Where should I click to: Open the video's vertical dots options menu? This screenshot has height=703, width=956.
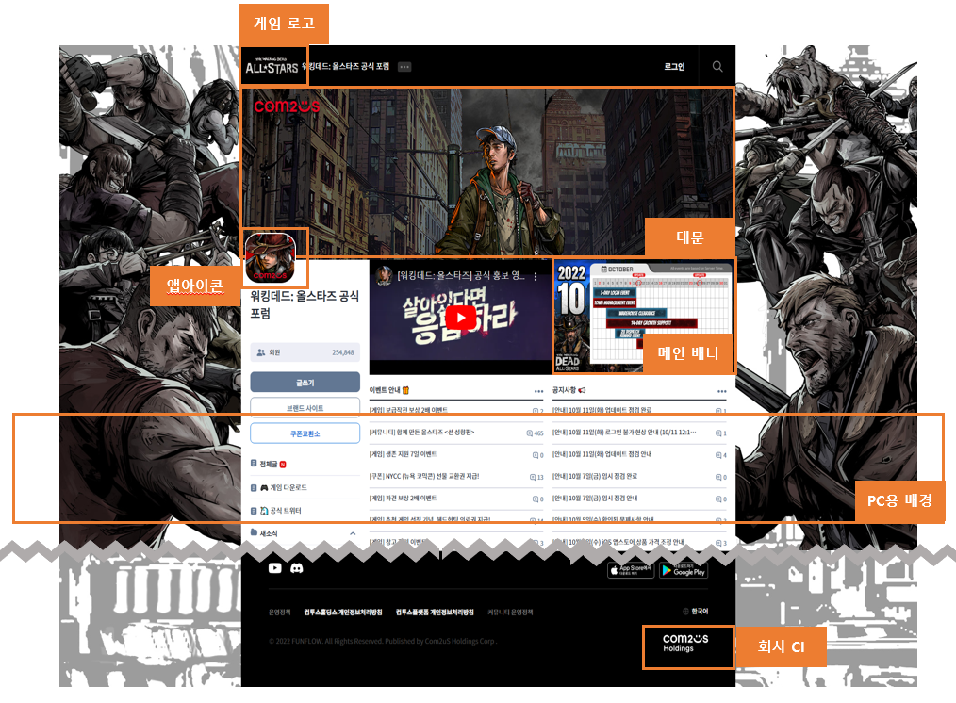pos(536,276)
